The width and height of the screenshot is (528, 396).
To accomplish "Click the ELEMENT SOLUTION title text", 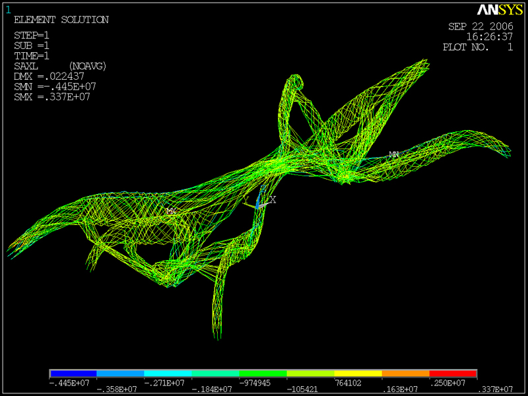I will pyautogui.click(x=61, y=20).
